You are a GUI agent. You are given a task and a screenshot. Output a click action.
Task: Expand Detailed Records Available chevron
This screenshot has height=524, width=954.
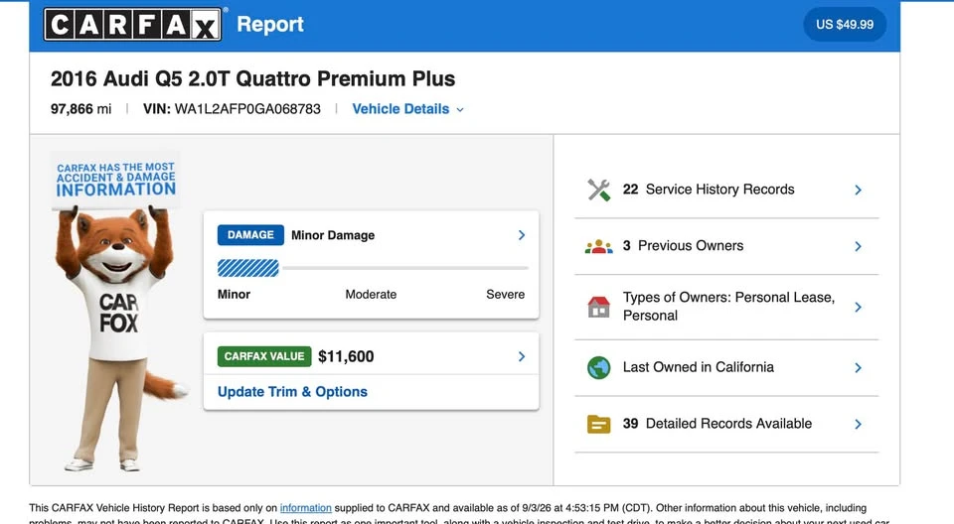coord(858,424)
